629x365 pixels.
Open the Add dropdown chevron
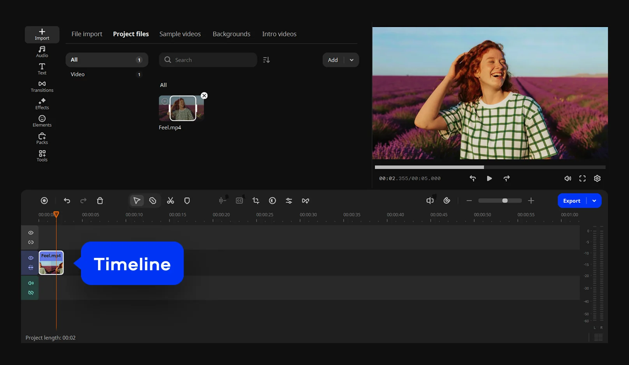click(x=351, y=60)
